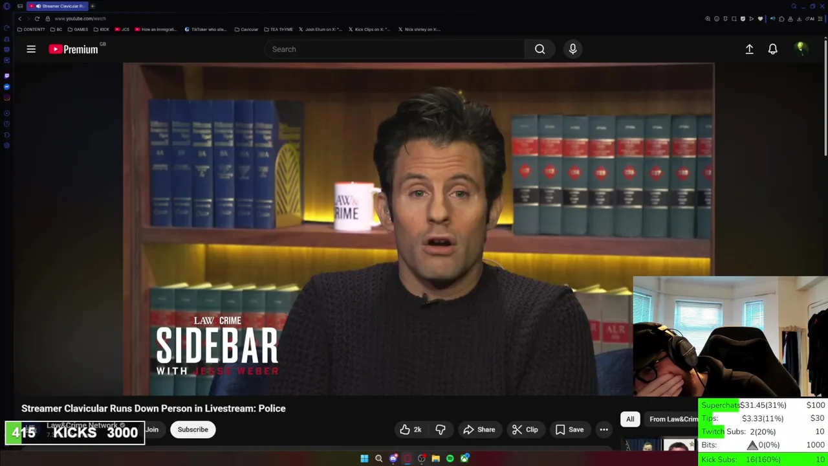Screen dimensions: 828x466
Task: Open the easy setup sliders icon
Action: [x=820, y=19]
